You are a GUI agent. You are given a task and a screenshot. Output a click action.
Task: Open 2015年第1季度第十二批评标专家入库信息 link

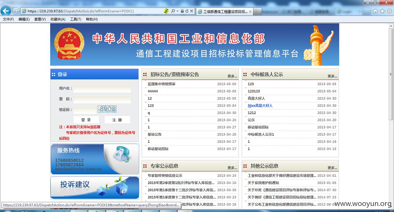coord(182,197)
